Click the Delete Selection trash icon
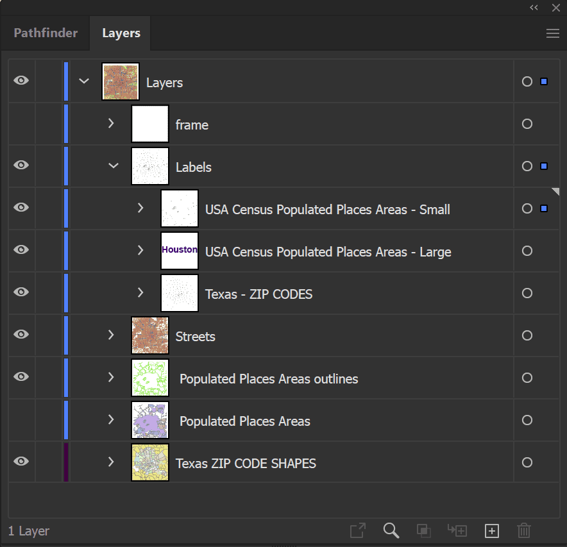Screen dimensions: 567x547 523,530
